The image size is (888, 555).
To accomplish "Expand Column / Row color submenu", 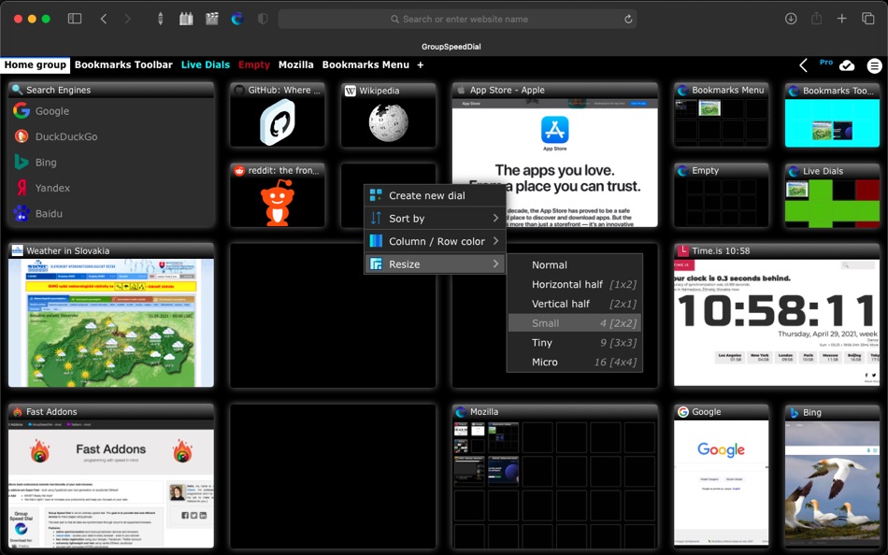I will coord(435,241).
